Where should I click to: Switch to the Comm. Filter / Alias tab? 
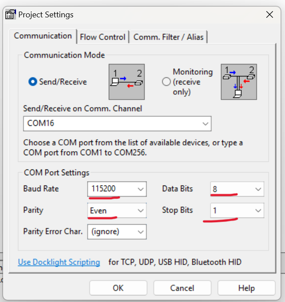pyautogui.click(x=168, y=37)
